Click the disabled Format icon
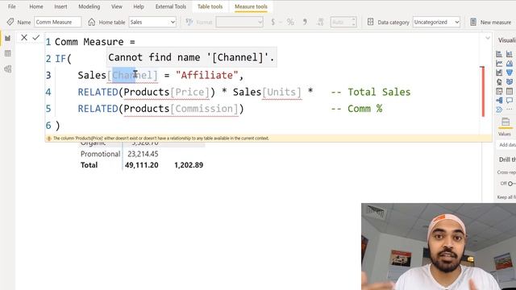Screen dimensions: 516x290 [189, 22]
